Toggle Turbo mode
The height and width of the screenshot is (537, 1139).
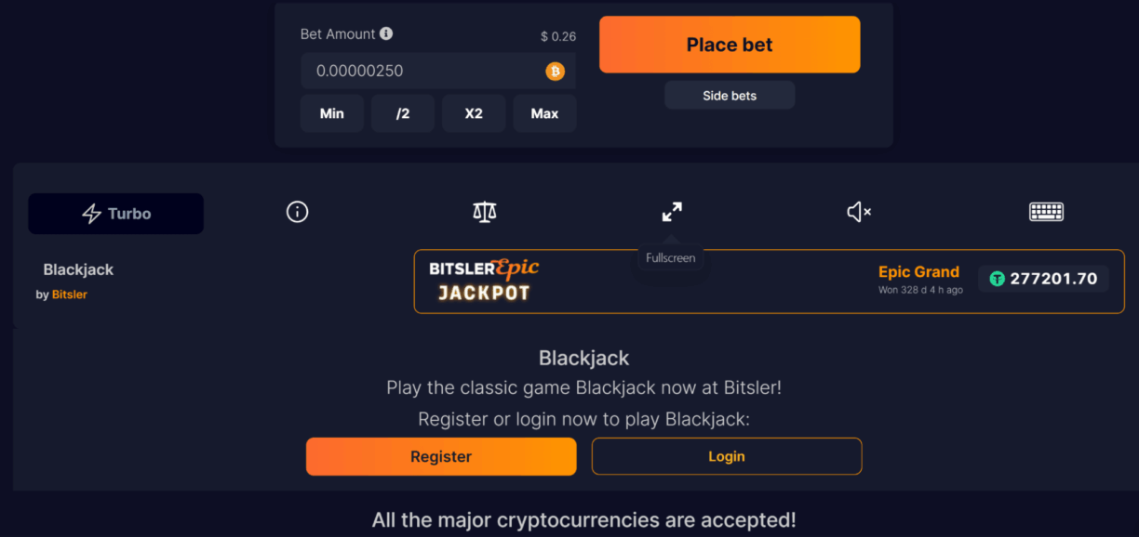pyautogui.click(x=116, y=214)
